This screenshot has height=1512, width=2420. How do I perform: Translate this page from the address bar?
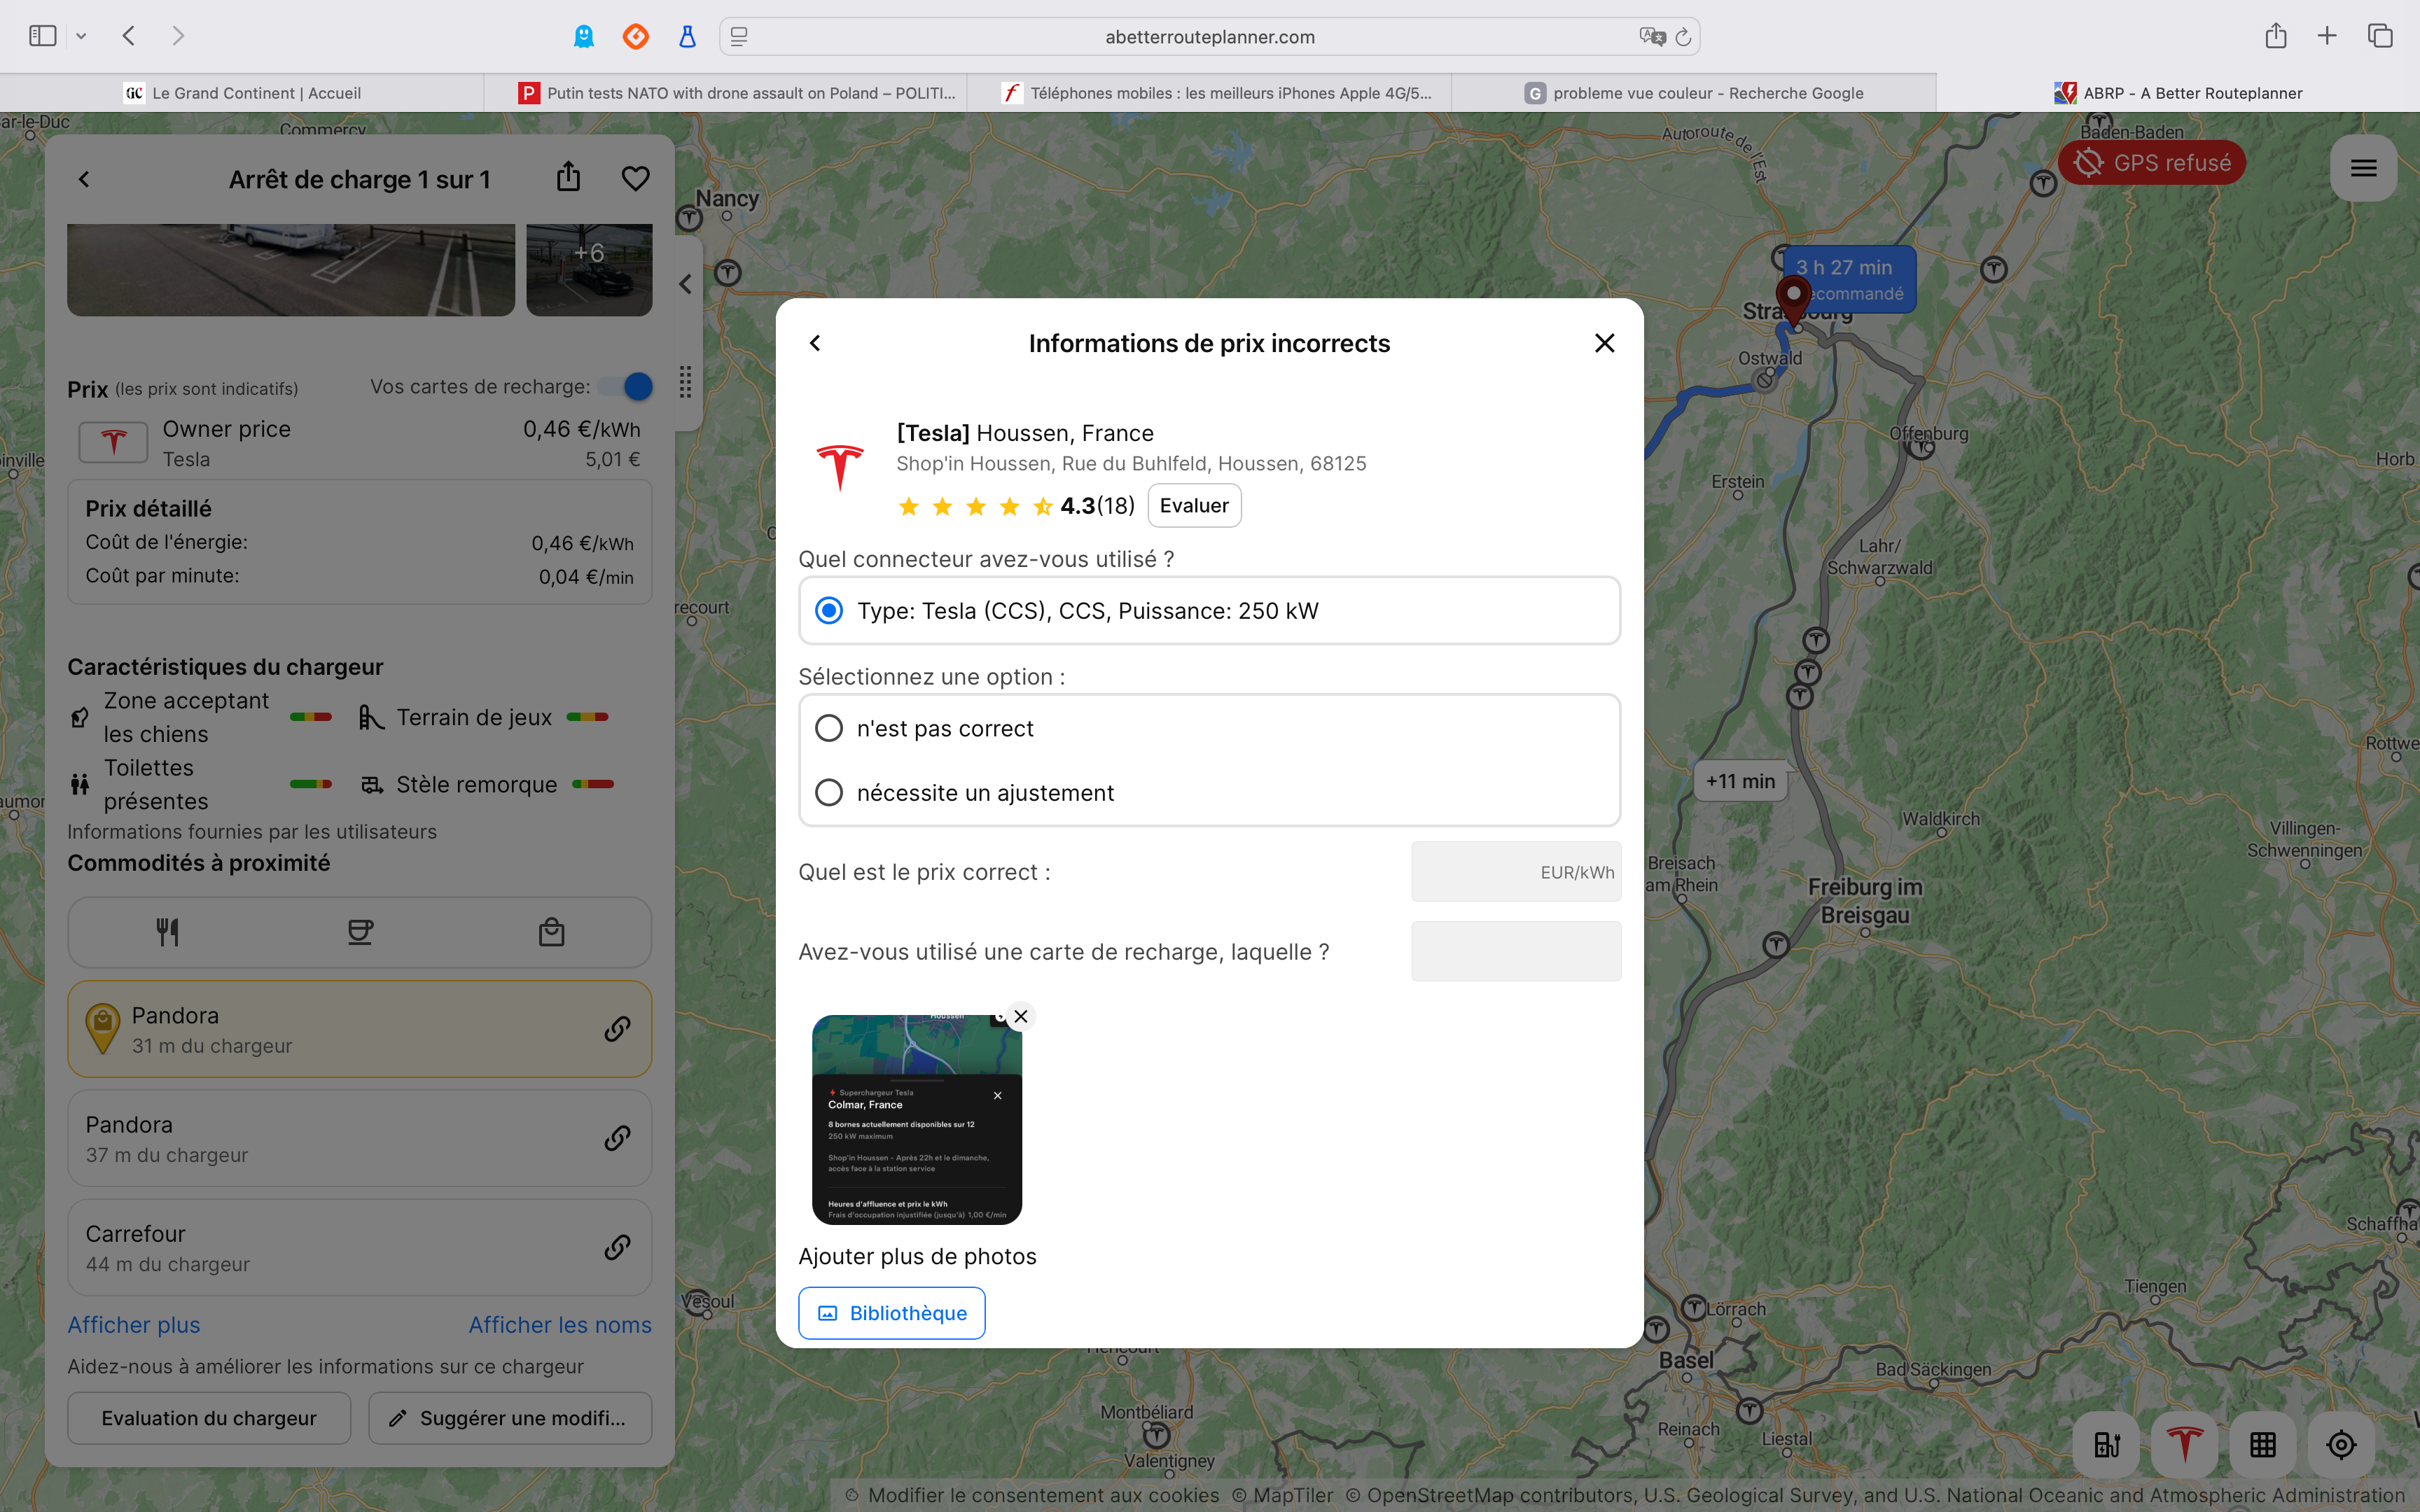tap(1652, 37)
